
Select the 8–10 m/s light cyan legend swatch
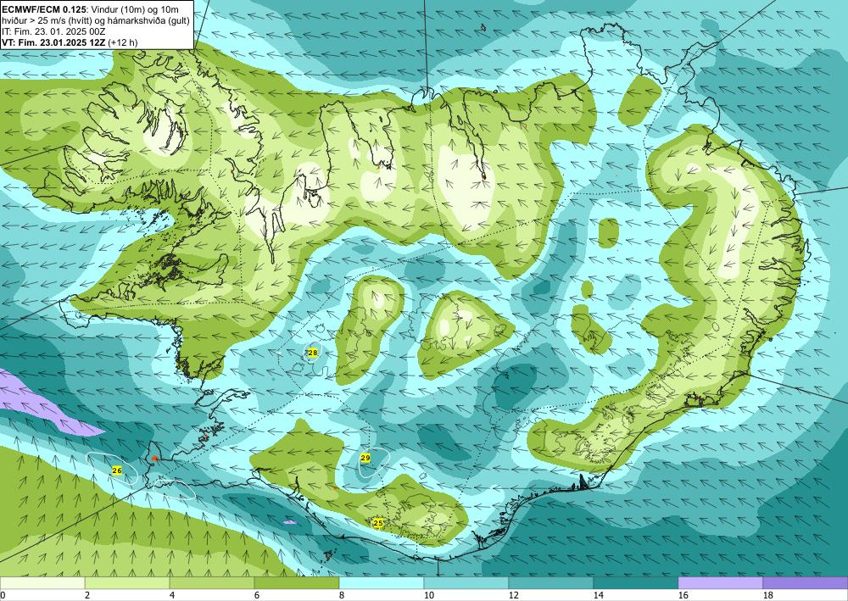click(382, 583)
